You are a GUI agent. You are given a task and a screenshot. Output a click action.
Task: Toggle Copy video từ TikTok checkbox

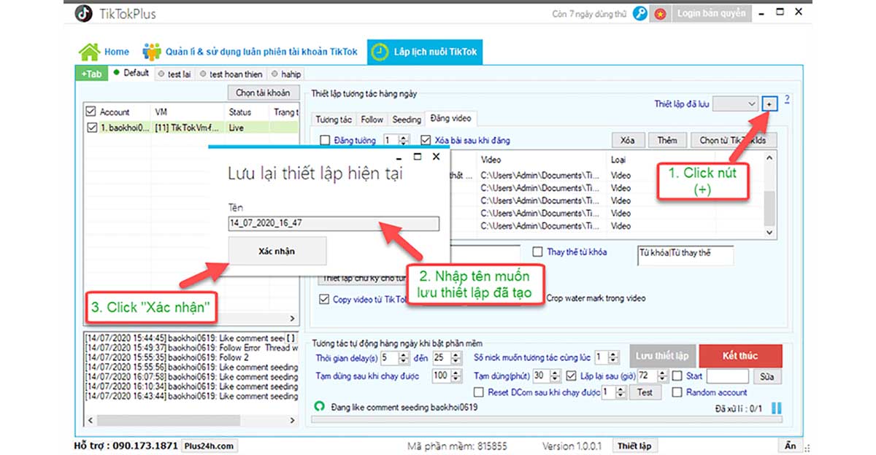[325, 299]
